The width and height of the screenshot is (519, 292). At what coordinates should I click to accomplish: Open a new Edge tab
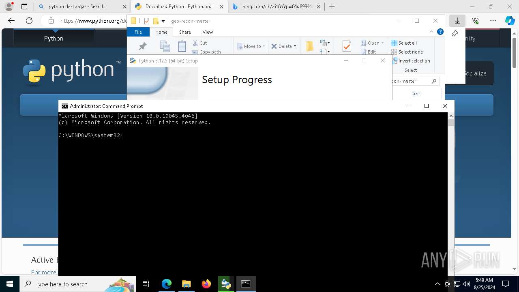click(x=332, y=6)
